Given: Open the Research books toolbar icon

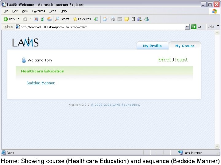Looking at the screenshot, I should (140, 19).
